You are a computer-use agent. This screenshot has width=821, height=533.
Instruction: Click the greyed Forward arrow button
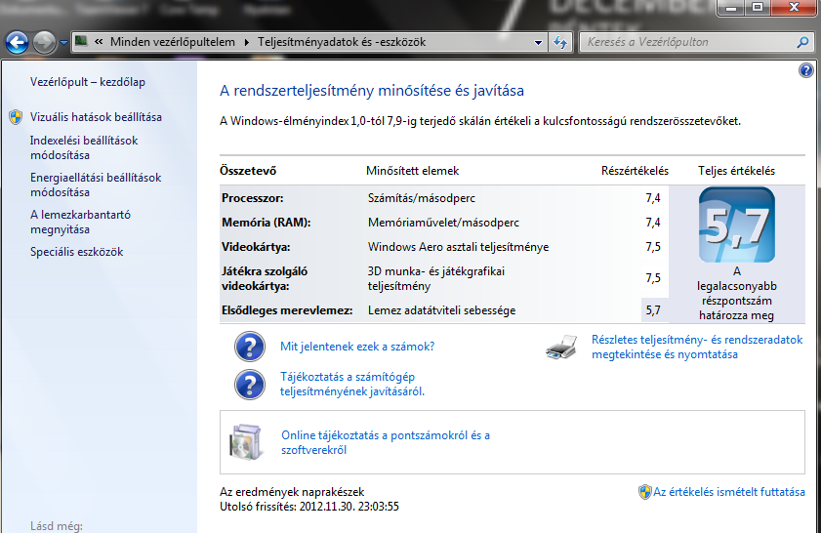pos(44,42)
